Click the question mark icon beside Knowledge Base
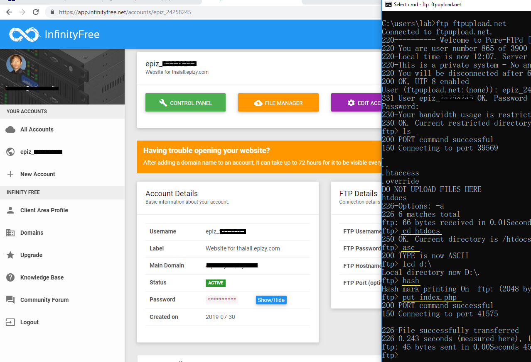This screenshot has height=362, width=531. 10,277
